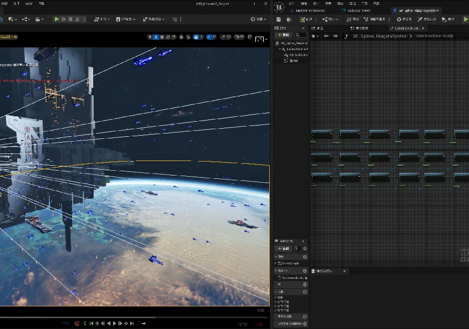Image resolution: width=469 pixels, height=329 pixels.
Task: Navigate back in the graph history
Action: tap(326, 36)
